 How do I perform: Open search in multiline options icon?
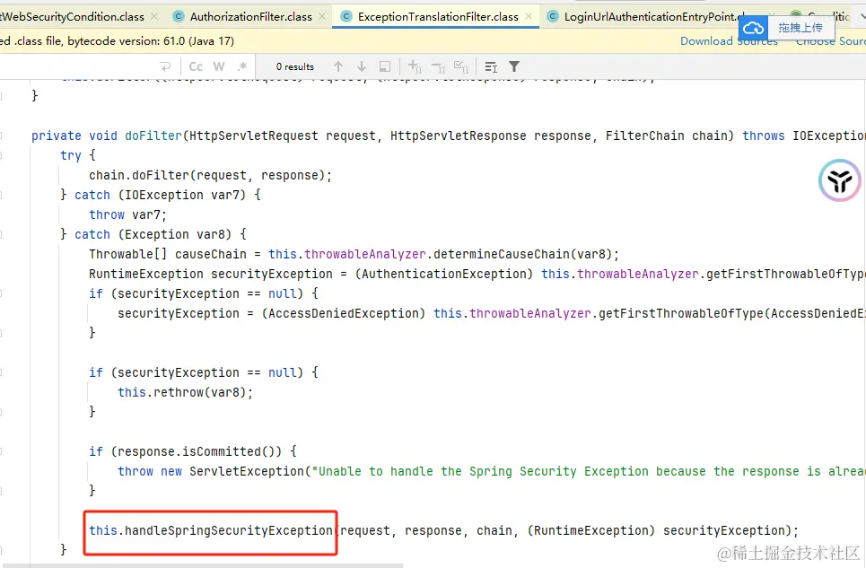[491, 66]
